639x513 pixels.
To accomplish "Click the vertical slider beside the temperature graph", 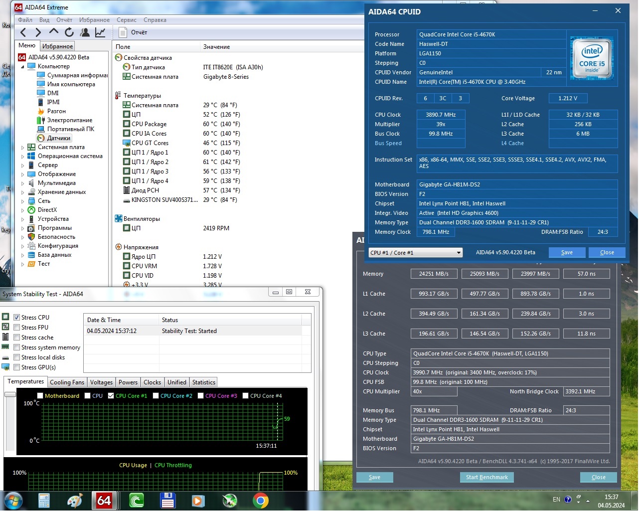I will (x=10, y=395).
